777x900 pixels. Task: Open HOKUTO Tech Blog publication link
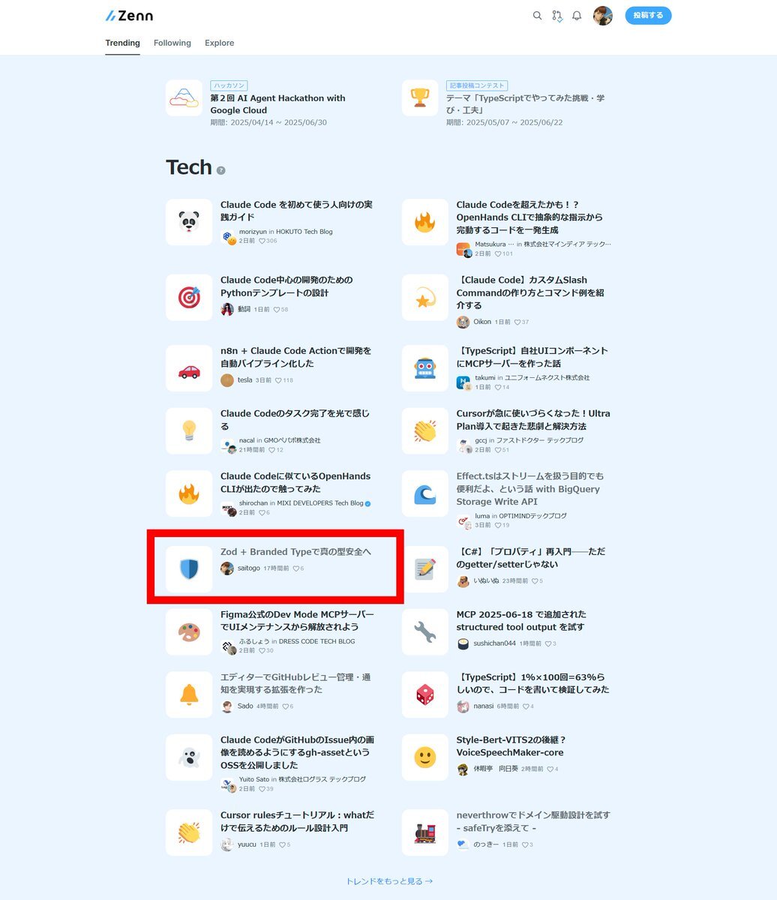point(304,232)
